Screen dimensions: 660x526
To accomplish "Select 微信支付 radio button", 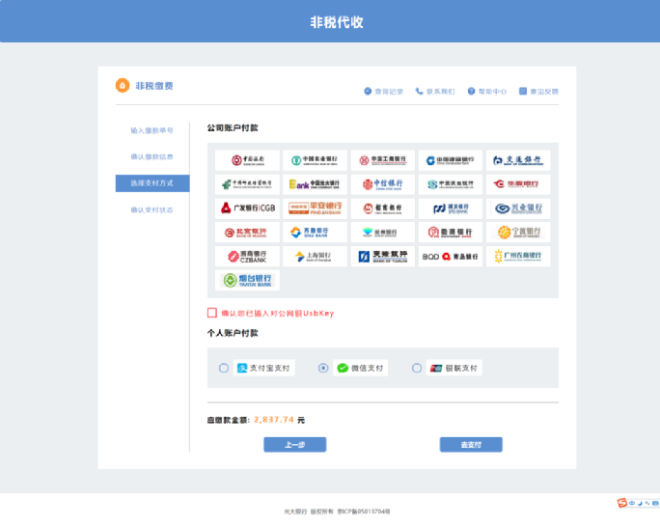I will (323, 368).
